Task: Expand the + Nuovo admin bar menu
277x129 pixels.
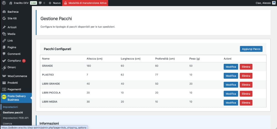Action: [x=55, y=3]
